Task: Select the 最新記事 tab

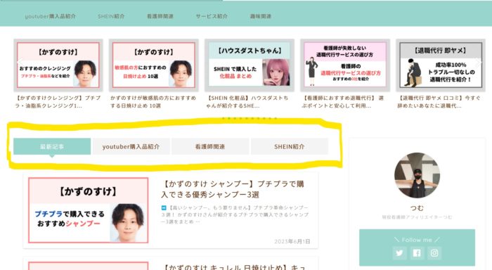Action: pyautogui.click(x=52, y=146)
